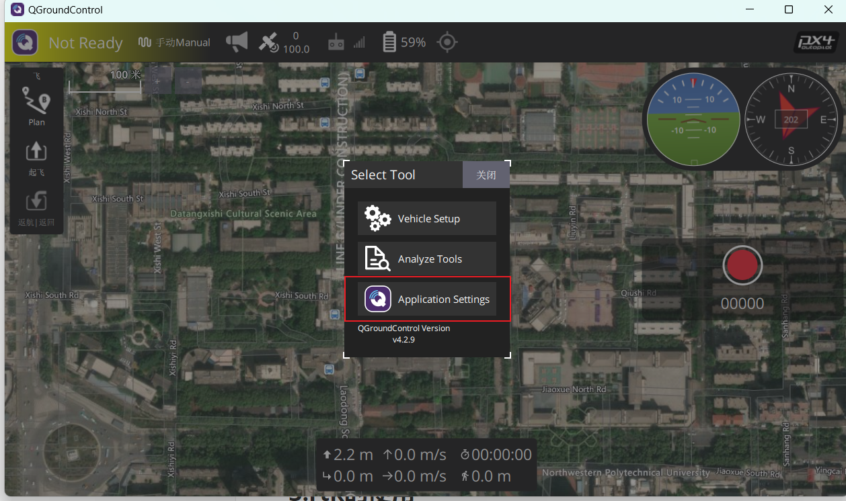Open Vehicle Setup
This screenshot has width=846, height=501.
(x=427, y=218)
